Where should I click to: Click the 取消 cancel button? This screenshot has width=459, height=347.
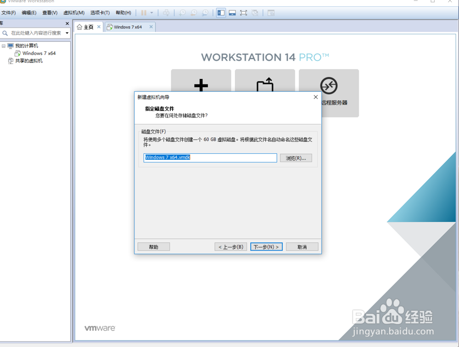[x=302, y=247]
